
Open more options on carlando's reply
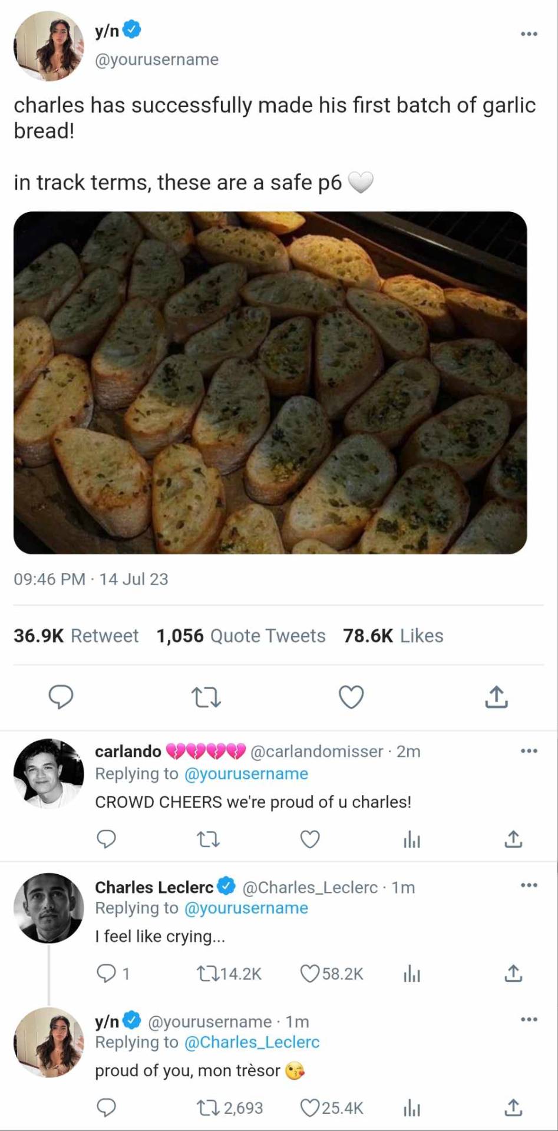(x=529, y=751)
